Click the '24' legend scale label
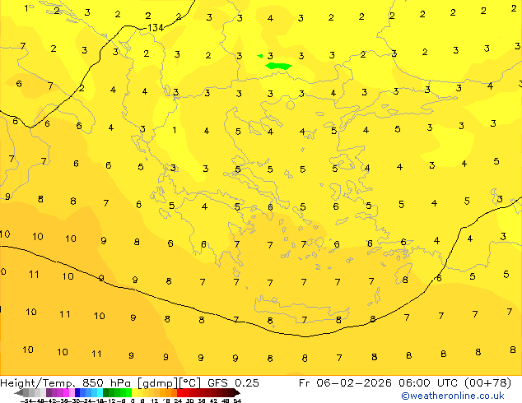 (178, 401)
